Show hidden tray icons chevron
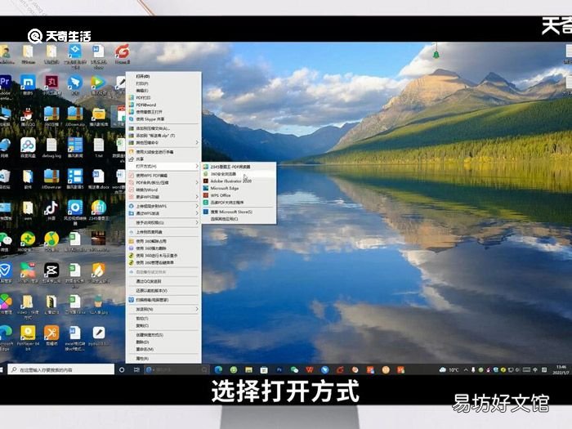The image size is (572, 429). coord(466,369)
